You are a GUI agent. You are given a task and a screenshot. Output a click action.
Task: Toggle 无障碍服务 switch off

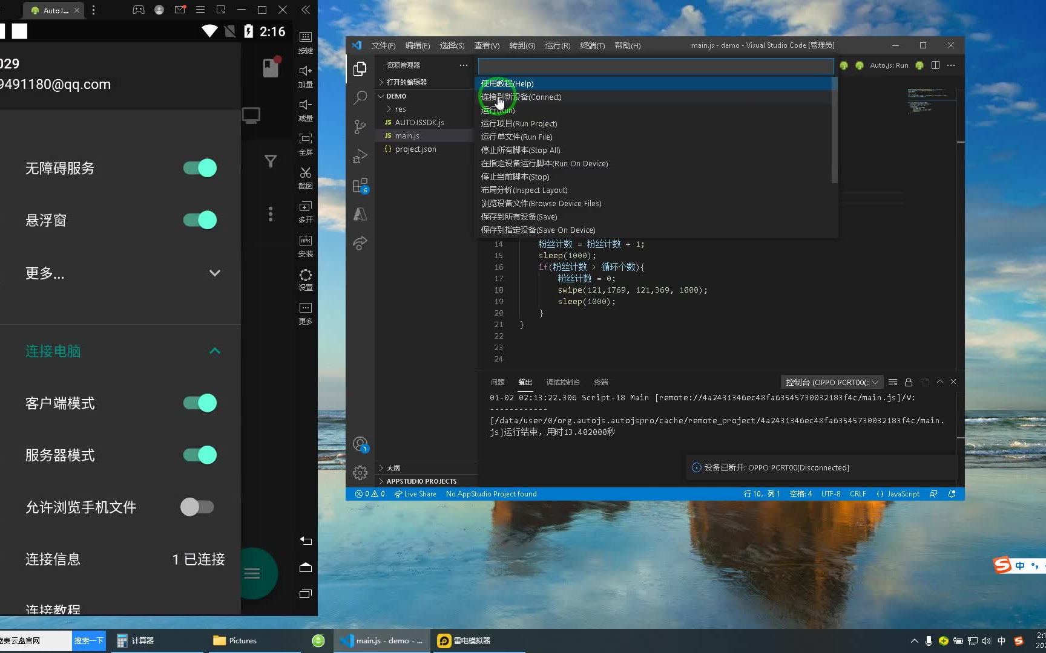coord(200,168)
